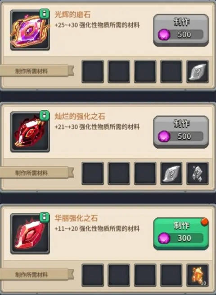Screen dimensions: 216x295
Task: Click 制作 button for 灿烂的强化之石
Action: pos(181,132)
